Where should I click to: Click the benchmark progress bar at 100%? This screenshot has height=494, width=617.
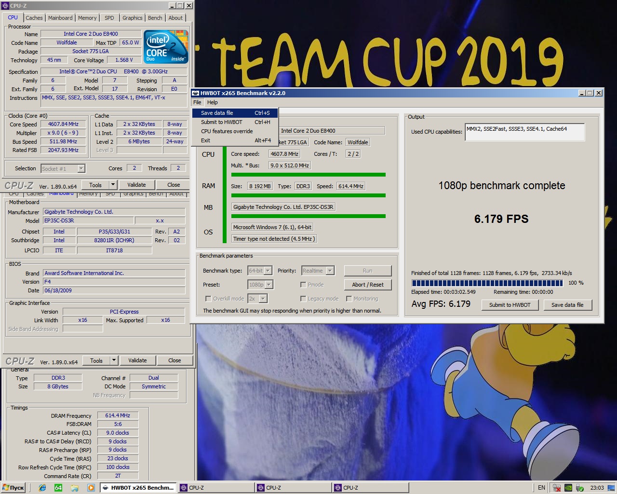click(x=487, y=283)
